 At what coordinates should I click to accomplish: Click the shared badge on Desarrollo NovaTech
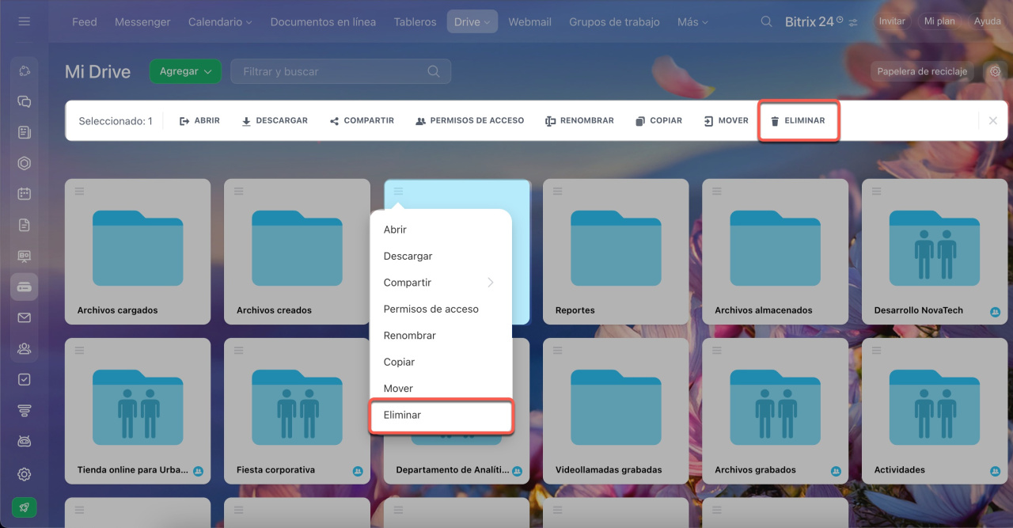[995, 312]
